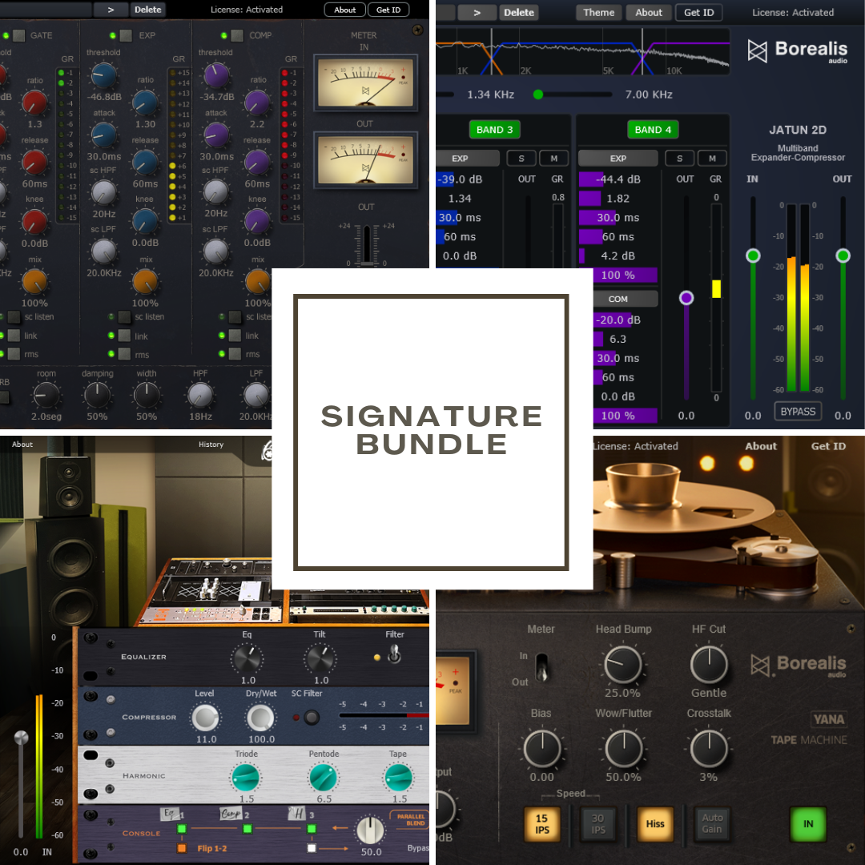The width and height of the screenshot is (865, 865).
Task: Click the '>' expander in the Jatun 2D header
Action: pyautogui.click(x=477, y=13)
